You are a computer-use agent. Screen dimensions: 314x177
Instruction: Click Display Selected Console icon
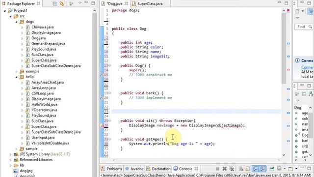[x=279, y=169]
